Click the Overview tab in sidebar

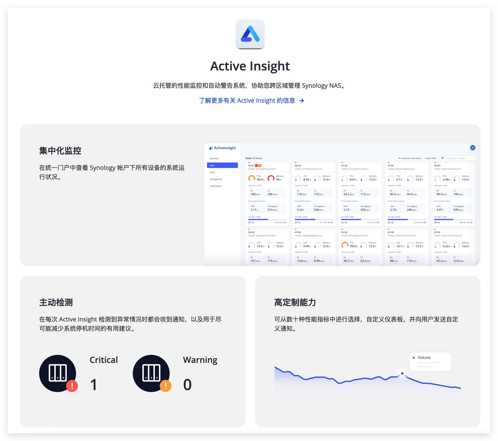click(215, 159)
